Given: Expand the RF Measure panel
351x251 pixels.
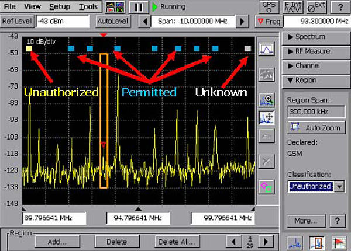Looking at the screenshot, I should pyautogui.click(x=316, y=51).
